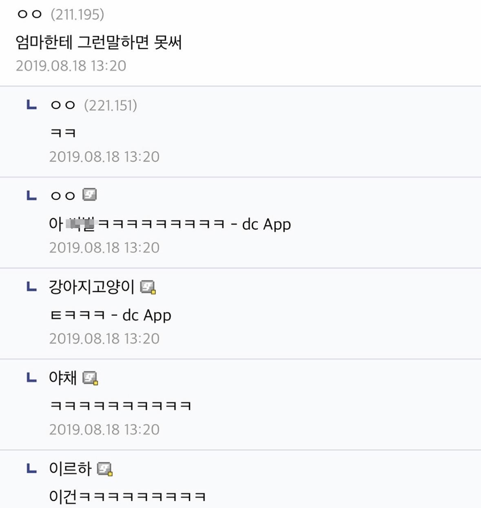481x508 pixels.
Task: Click the reply author ㅇㅇ (221.151)
Action: pyautogui.click(x=93, y=106)
